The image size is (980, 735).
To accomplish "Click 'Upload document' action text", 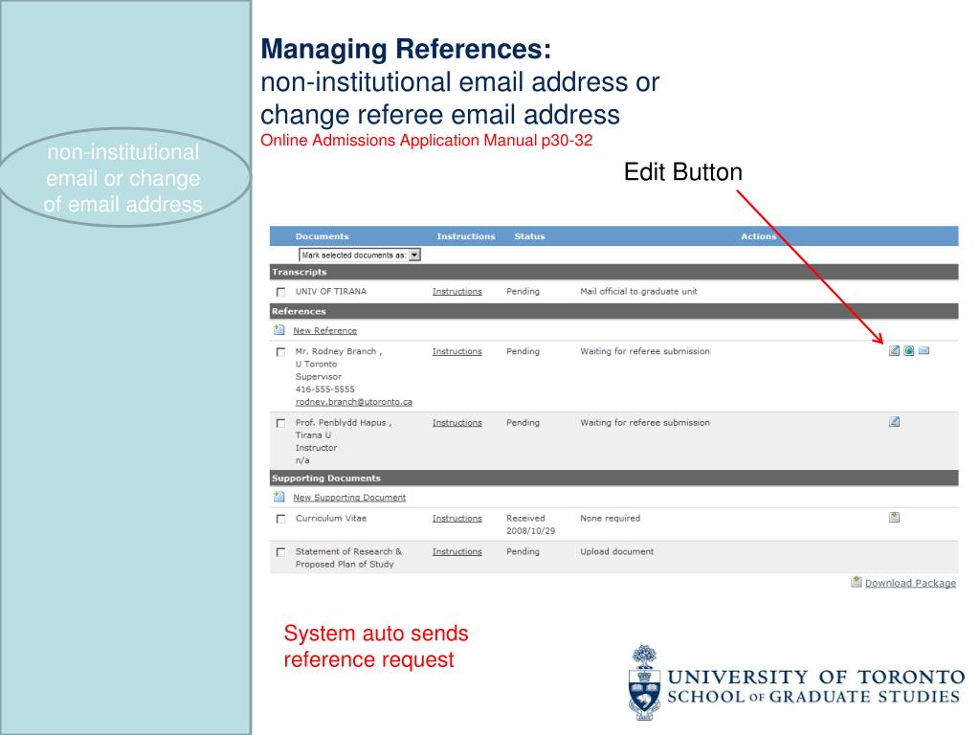I will 617,551.
